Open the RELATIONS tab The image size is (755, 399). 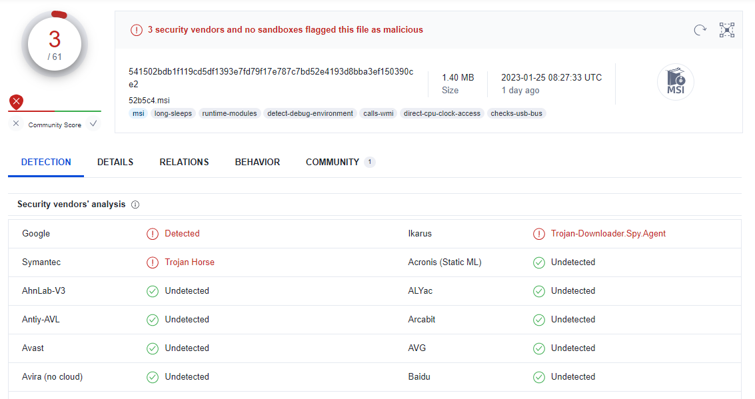(184, 162)
